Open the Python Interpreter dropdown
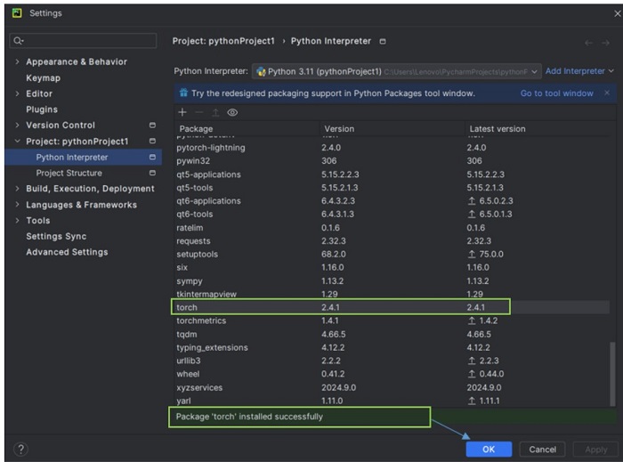The width and height of the screenshot is (623, 462). pyautogui.click(x=397, y=71)
